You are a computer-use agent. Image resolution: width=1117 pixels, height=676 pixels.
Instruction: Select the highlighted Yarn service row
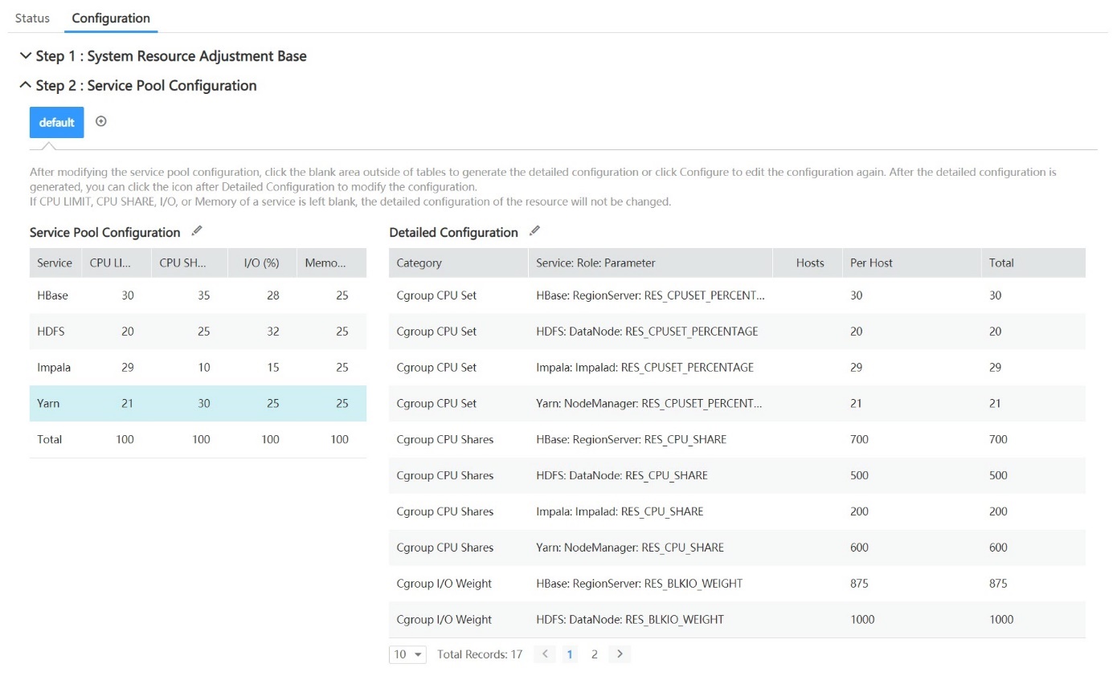click(x=198, y=404)
